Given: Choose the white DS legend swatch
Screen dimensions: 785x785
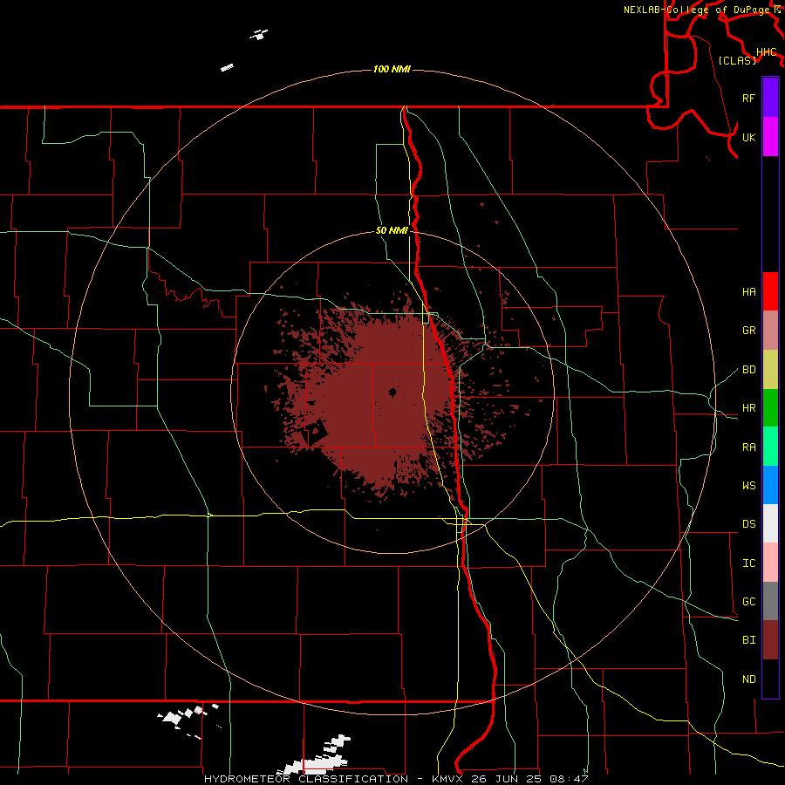Looking at the screenshot, I should (770, 523).
